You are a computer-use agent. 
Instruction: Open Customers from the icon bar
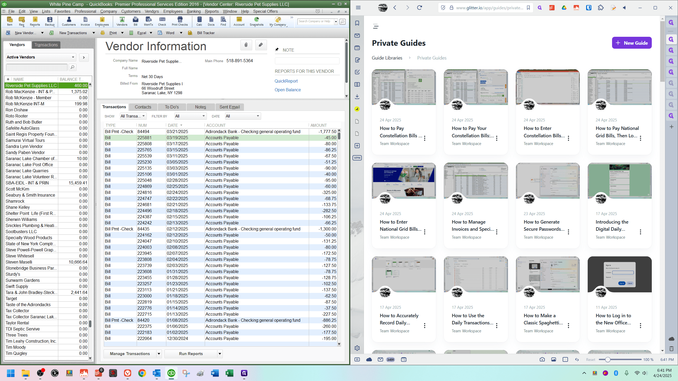pyautogui.click(x=69, y=21)
